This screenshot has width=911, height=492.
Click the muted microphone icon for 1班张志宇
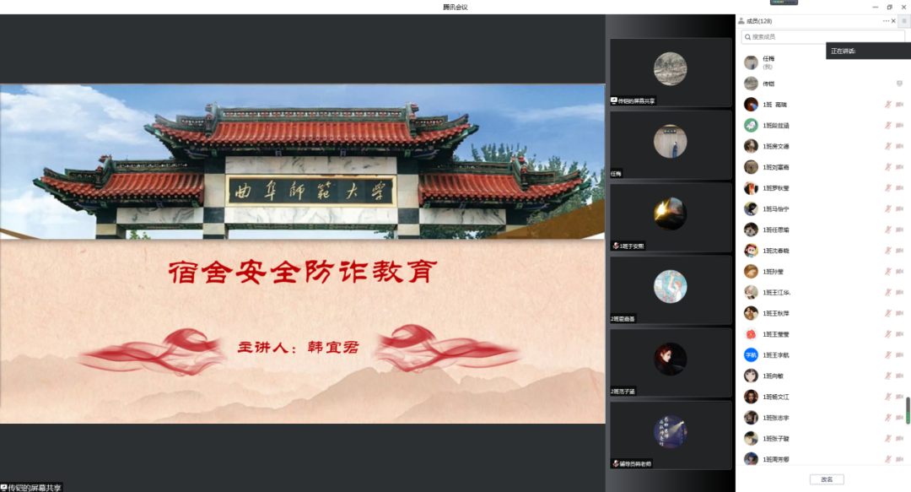pos(887,418)
